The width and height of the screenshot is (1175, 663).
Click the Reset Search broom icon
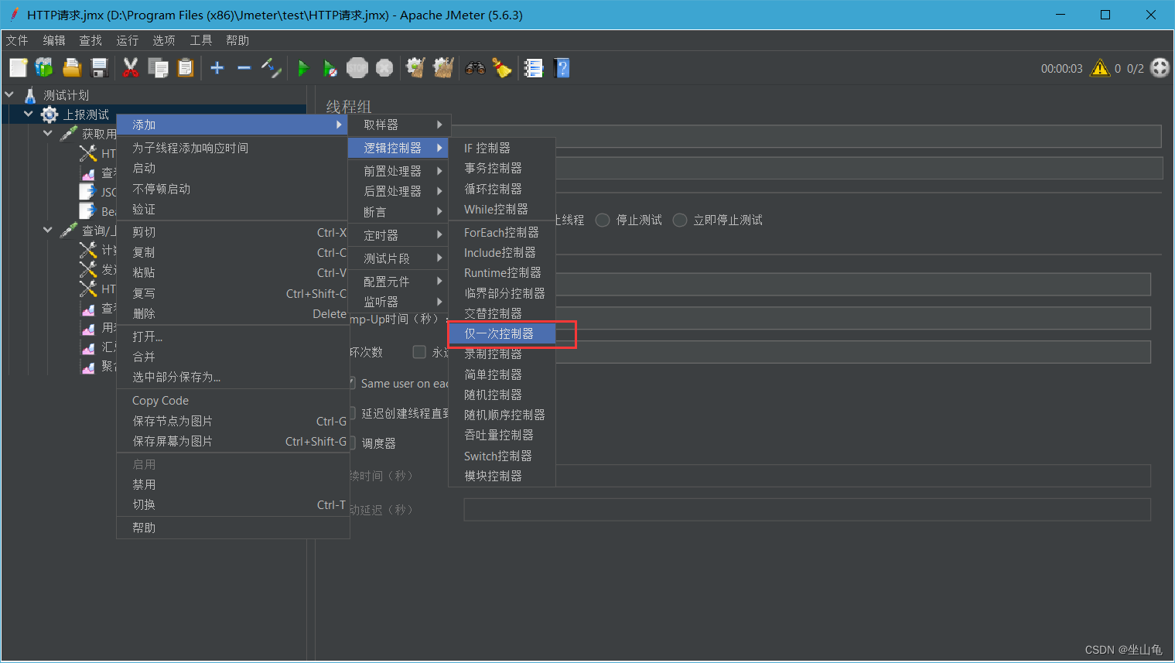(502, 68)
